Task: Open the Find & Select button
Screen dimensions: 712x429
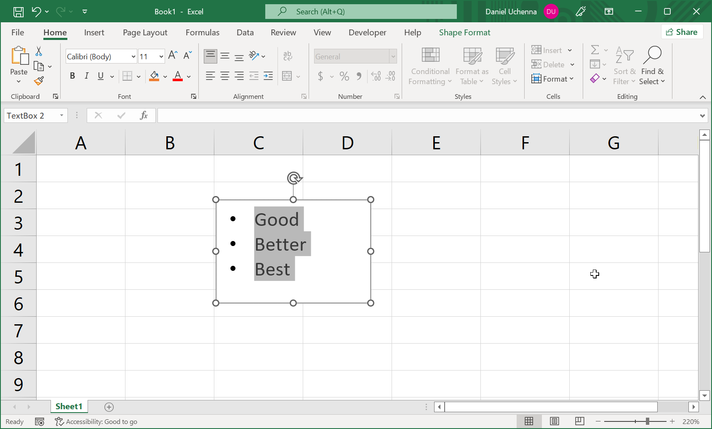Action: (652, 66)
